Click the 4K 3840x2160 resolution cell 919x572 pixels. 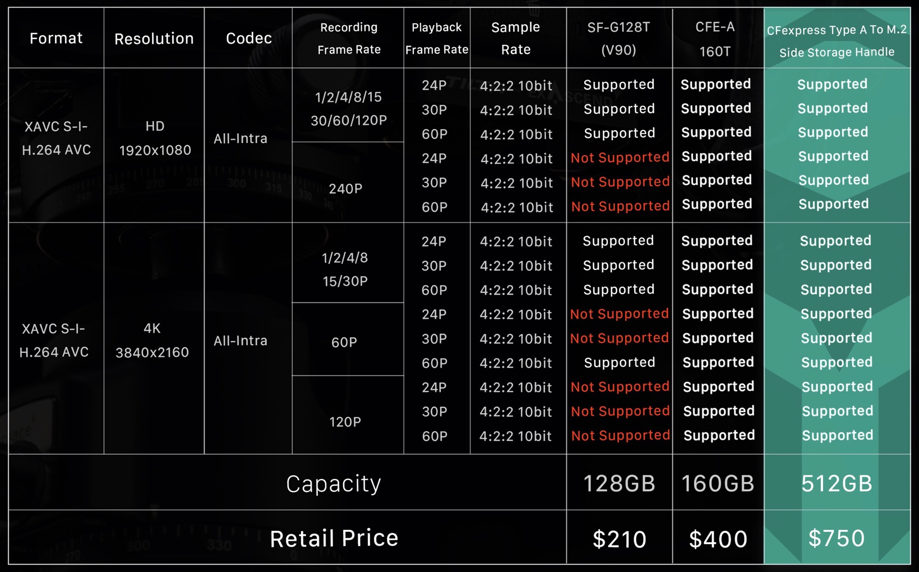tap(152, 341)
